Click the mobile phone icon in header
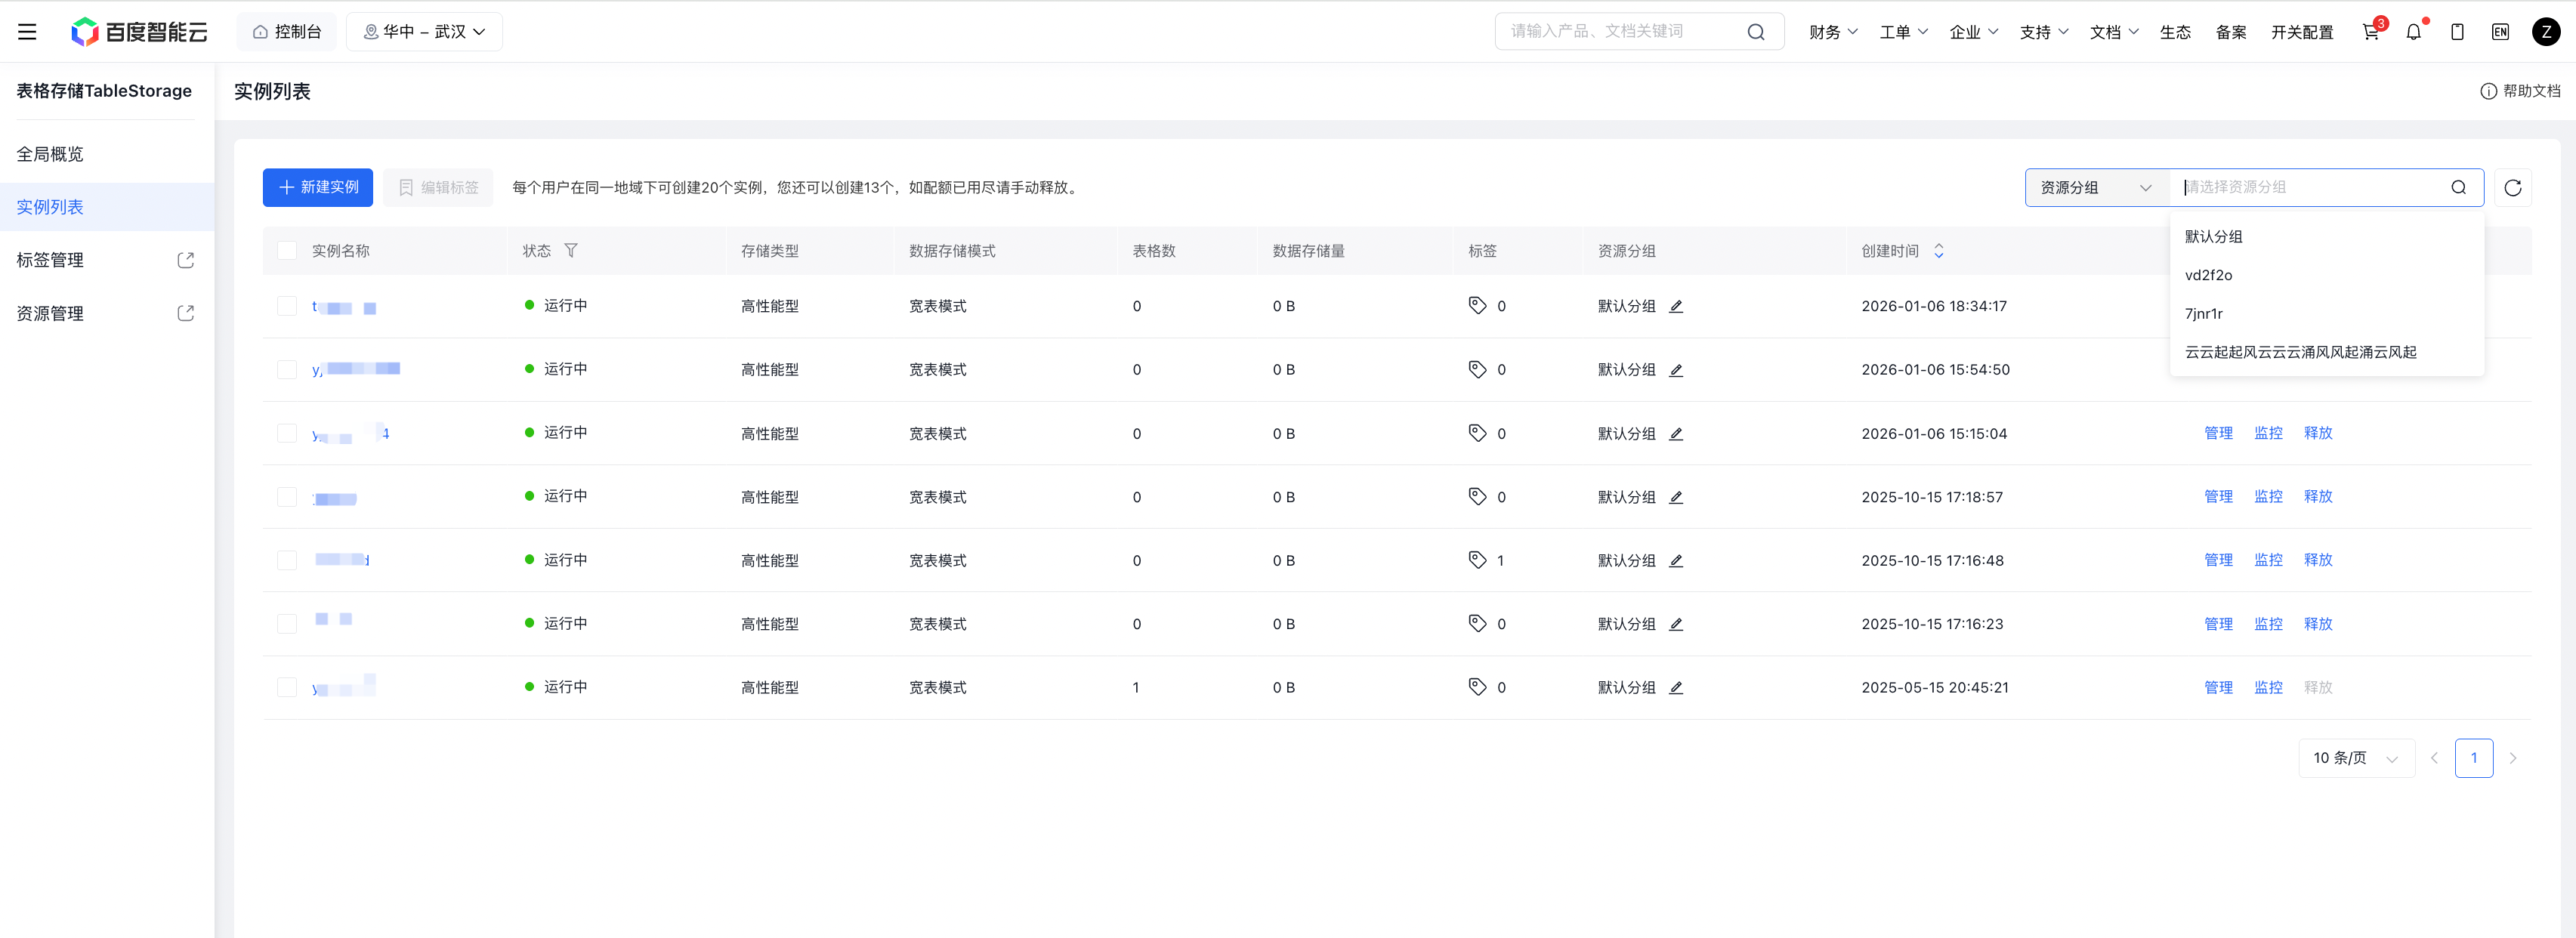Screen dimensions: 2576x938 tap(2457, 32)
